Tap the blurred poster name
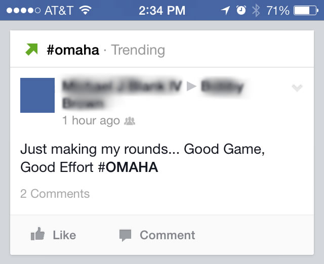 coord(122,86)
